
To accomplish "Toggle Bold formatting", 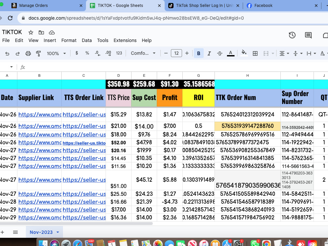I will 199,53.
